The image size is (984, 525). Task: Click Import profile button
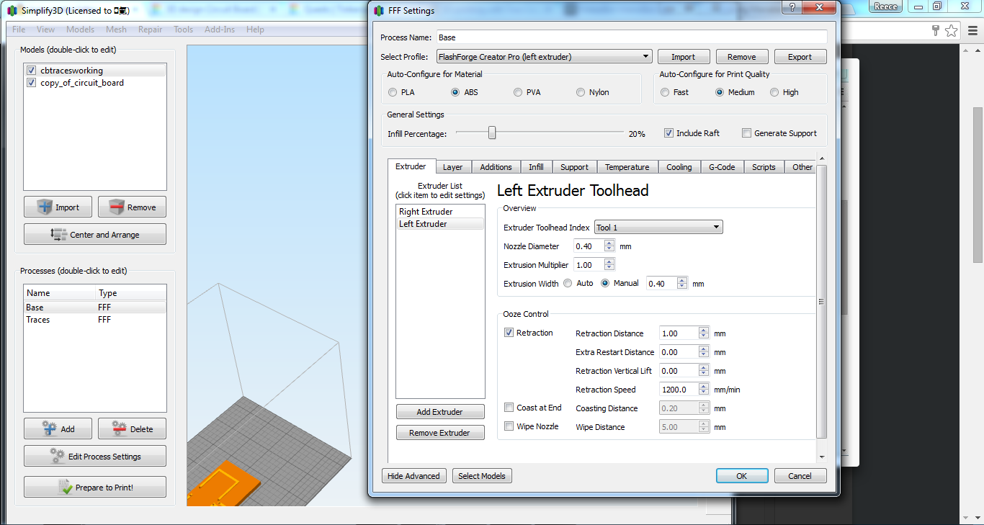tap(684, 57)
